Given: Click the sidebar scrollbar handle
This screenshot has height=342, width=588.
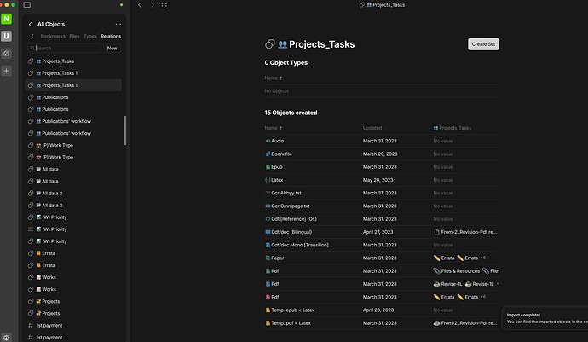Looking at the screenshot, I should coord(125,130).
